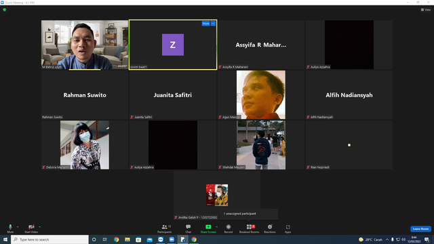434x244 pixels.
Task: Mute zoom baa01 using the blue Mute button
Action: pos(205,24)
